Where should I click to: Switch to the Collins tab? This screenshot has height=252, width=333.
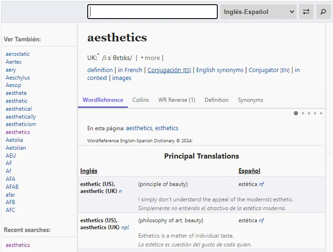[140, 100]
